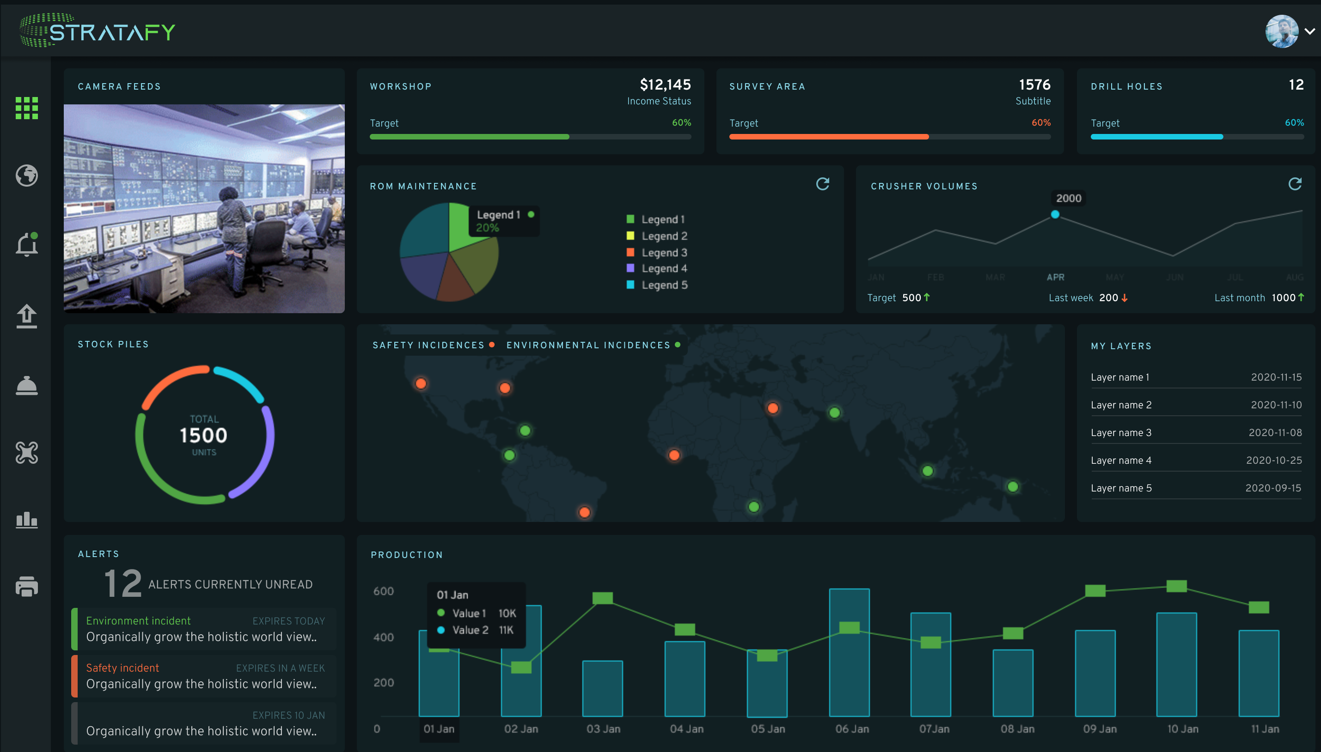1321x752 pixels.
Task: Click the Stratafy logo
Action: (97, 31)
